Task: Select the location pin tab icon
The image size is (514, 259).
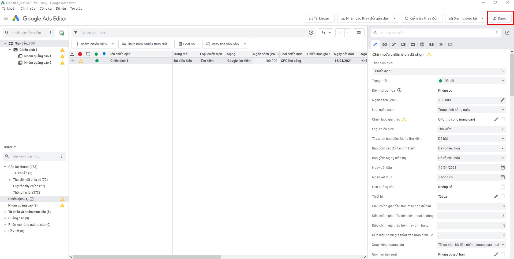Action: click(x=431, y=44)
